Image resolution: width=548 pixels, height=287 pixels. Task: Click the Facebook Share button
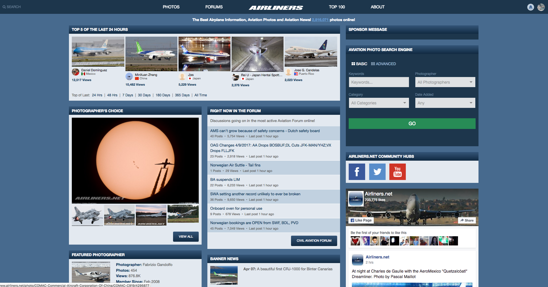(x=467, y=220)
